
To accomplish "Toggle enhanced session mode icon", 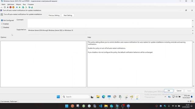I will point(29,7).
